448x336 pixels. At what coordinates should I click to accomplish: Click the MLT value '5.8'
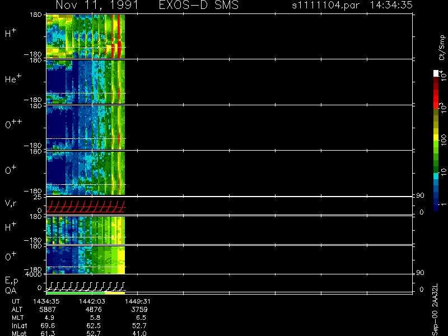point(95,318)
